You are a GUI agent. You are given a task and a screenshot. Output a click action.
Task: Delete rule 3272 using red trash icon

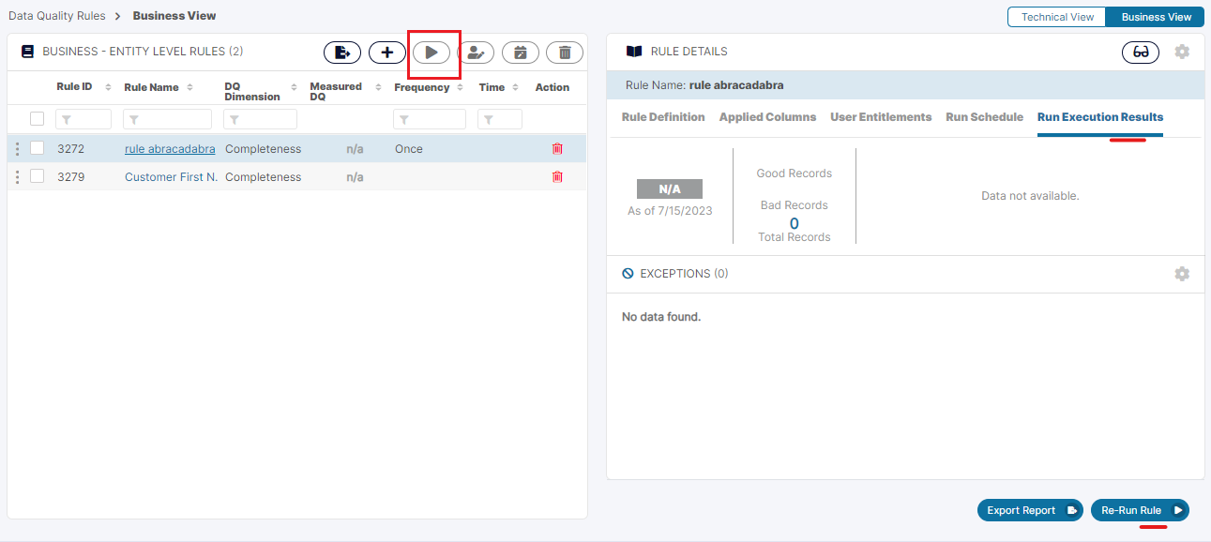click(x=557, y=149)
